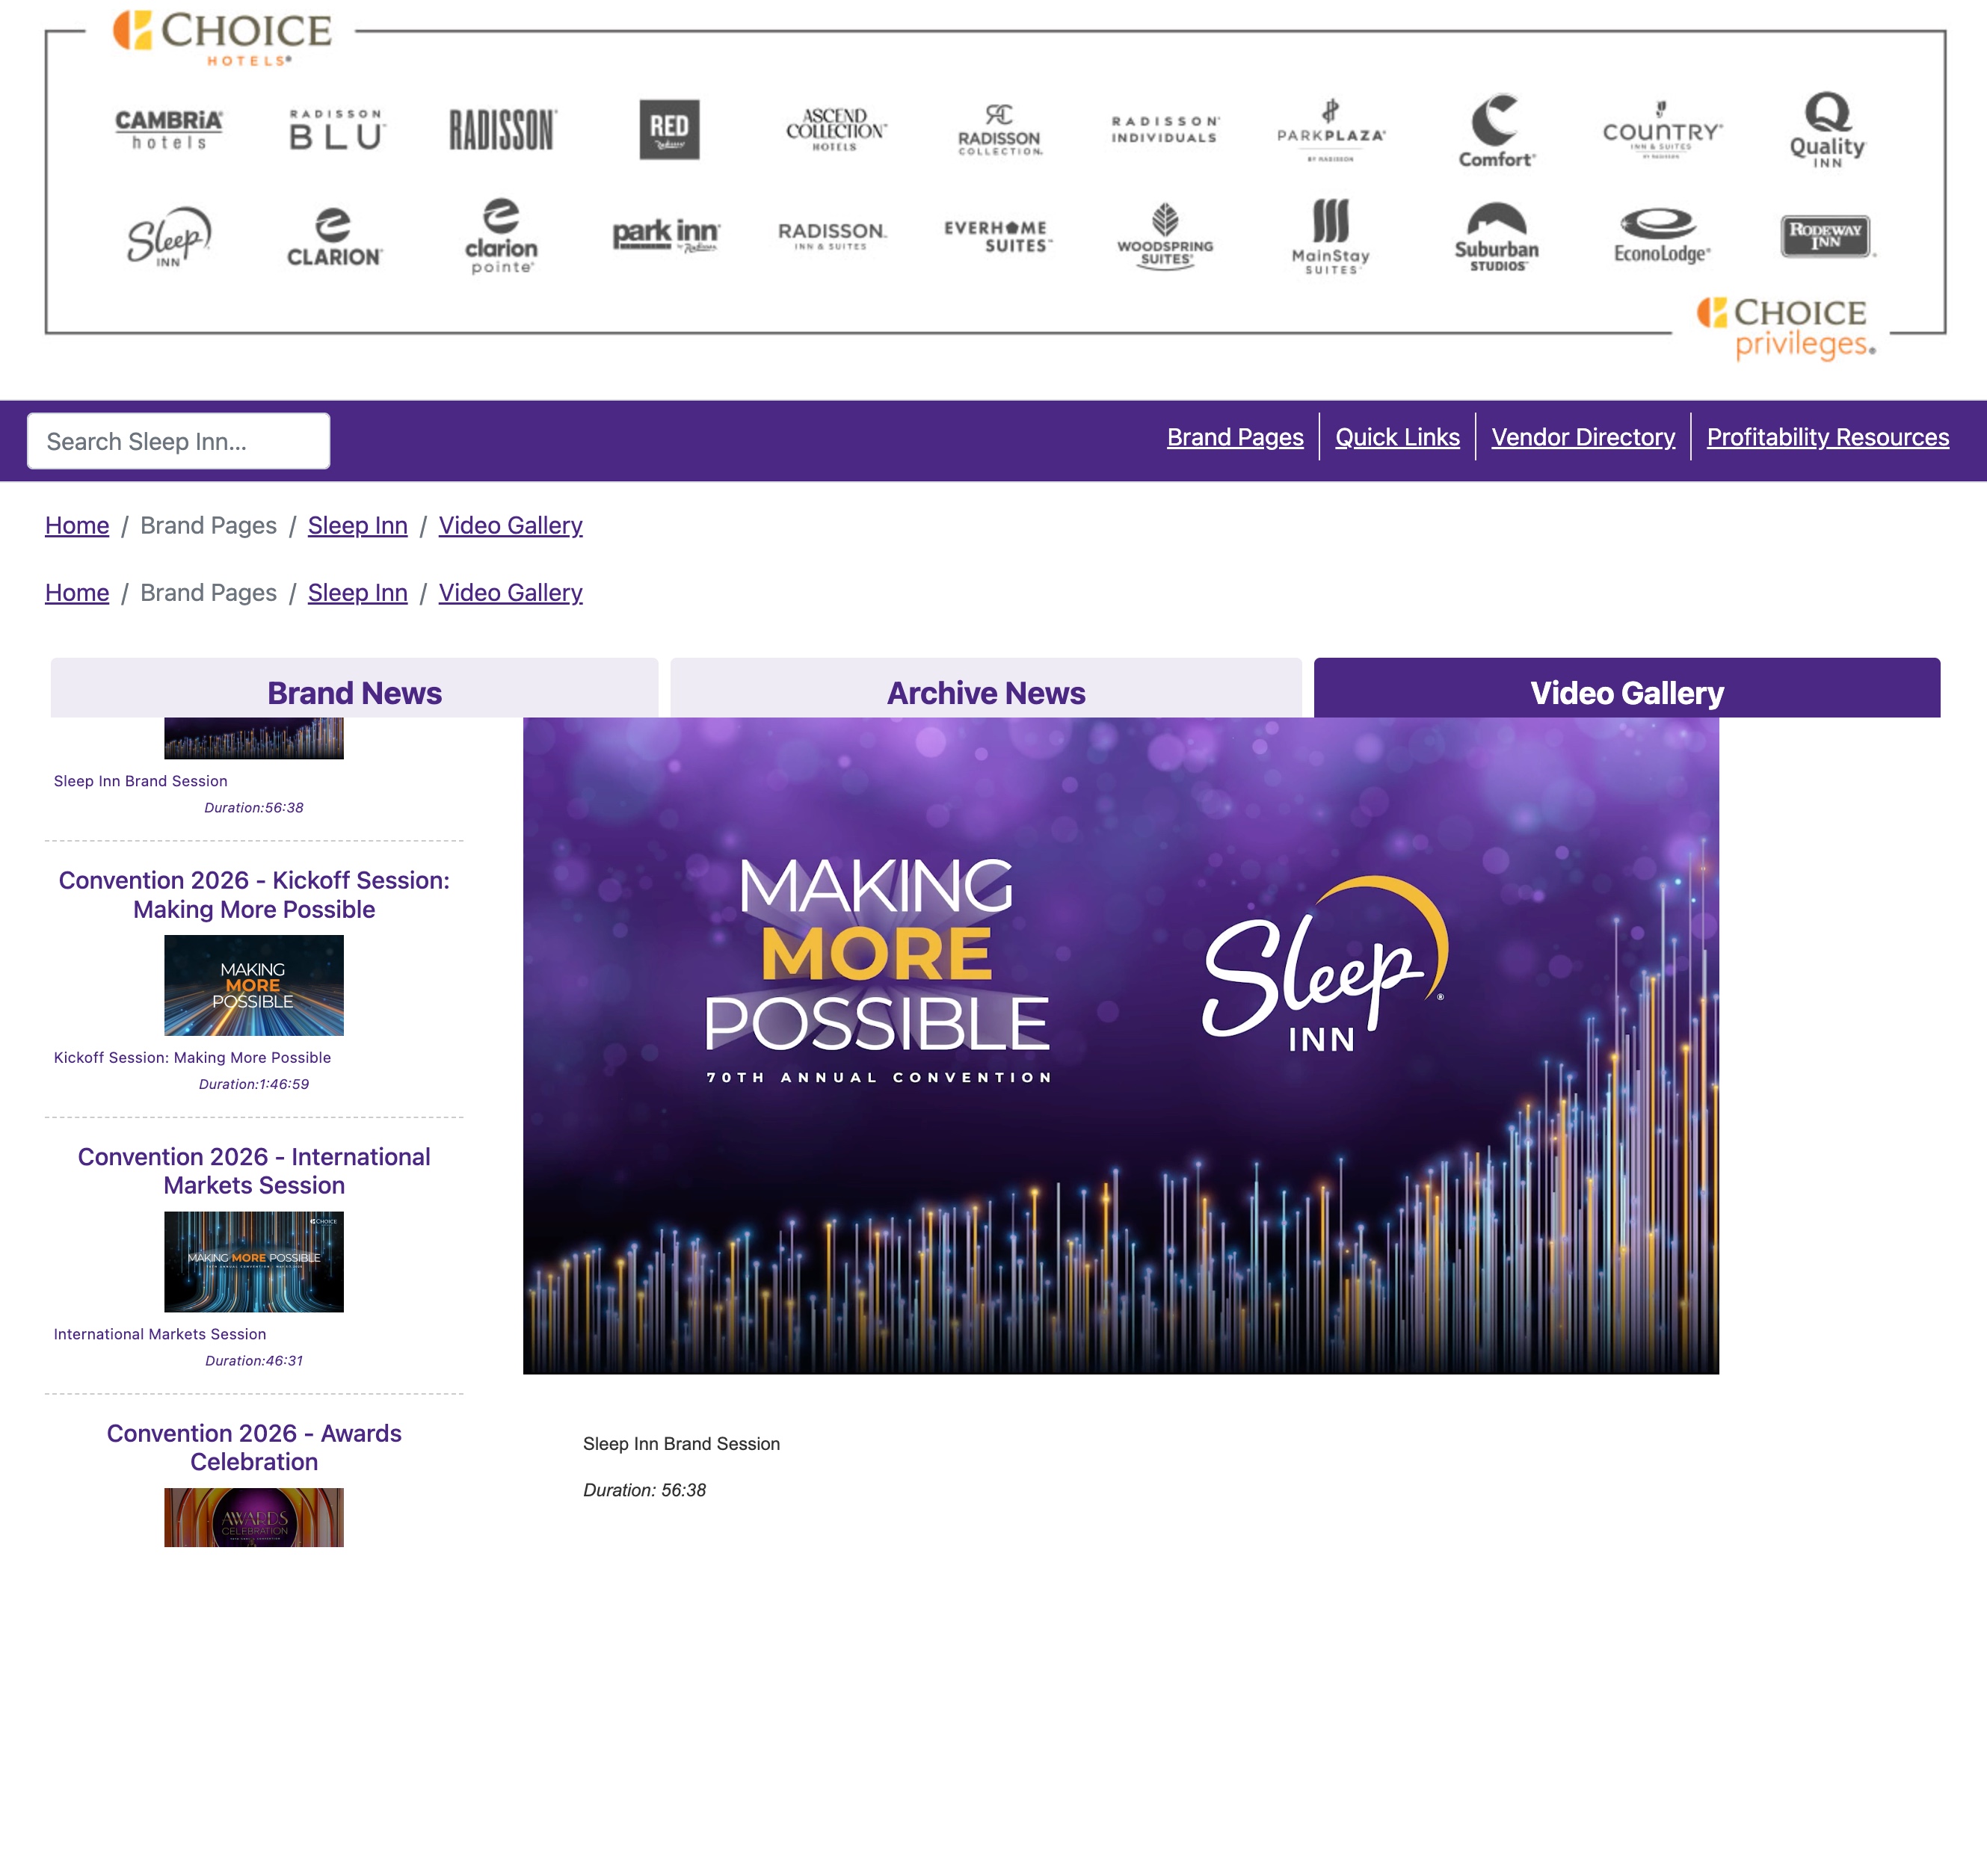1987x1876 pixels.
Task: Click the Sleep Inn Brand Session list thumbnail
Action: 254,738
